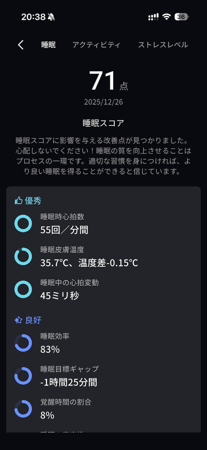Tap the -1時間25分間 sleep goal gap value
The width and height of the screenshot is (207, 450).
tap(69, 383)
